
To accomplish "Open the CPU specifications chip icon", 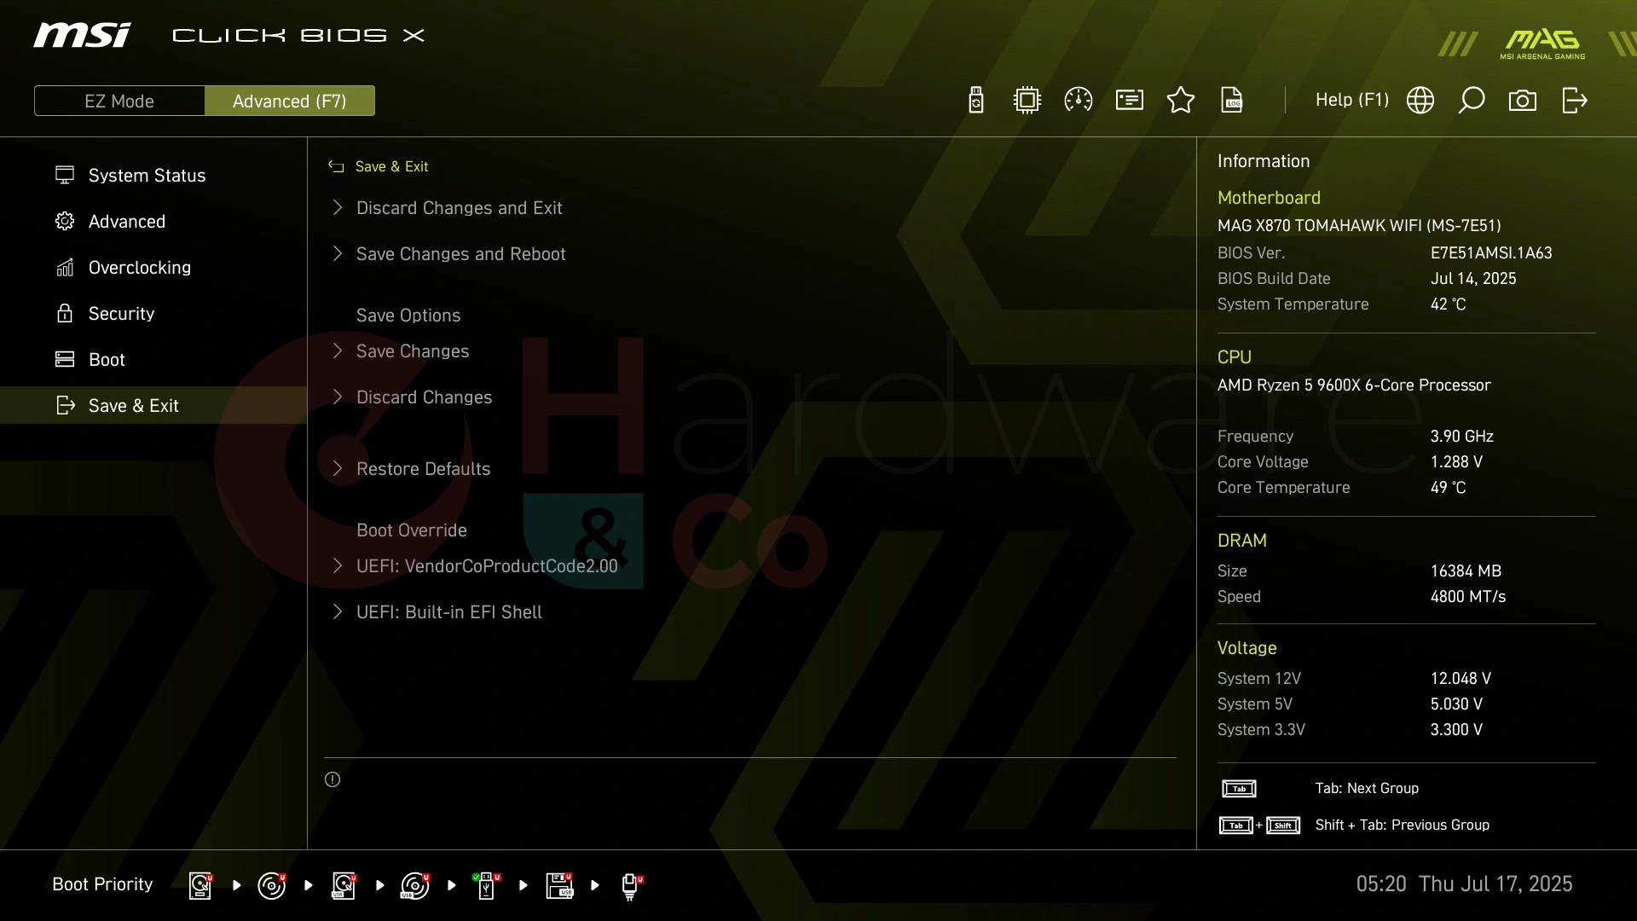I will 1027,101.
